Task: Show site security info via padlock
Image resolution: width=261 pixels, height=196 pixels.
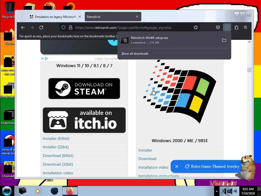Action: tap(71, 28)
